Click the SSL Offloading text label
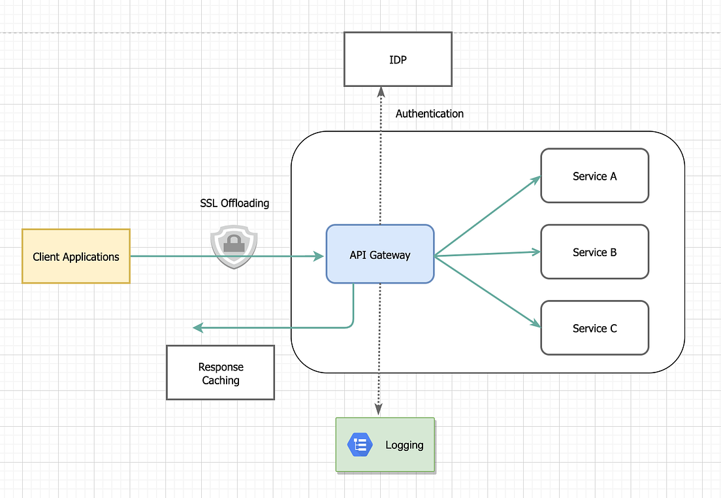The width and height of the screenshot is (721, 498). click(x=234, y=203)
